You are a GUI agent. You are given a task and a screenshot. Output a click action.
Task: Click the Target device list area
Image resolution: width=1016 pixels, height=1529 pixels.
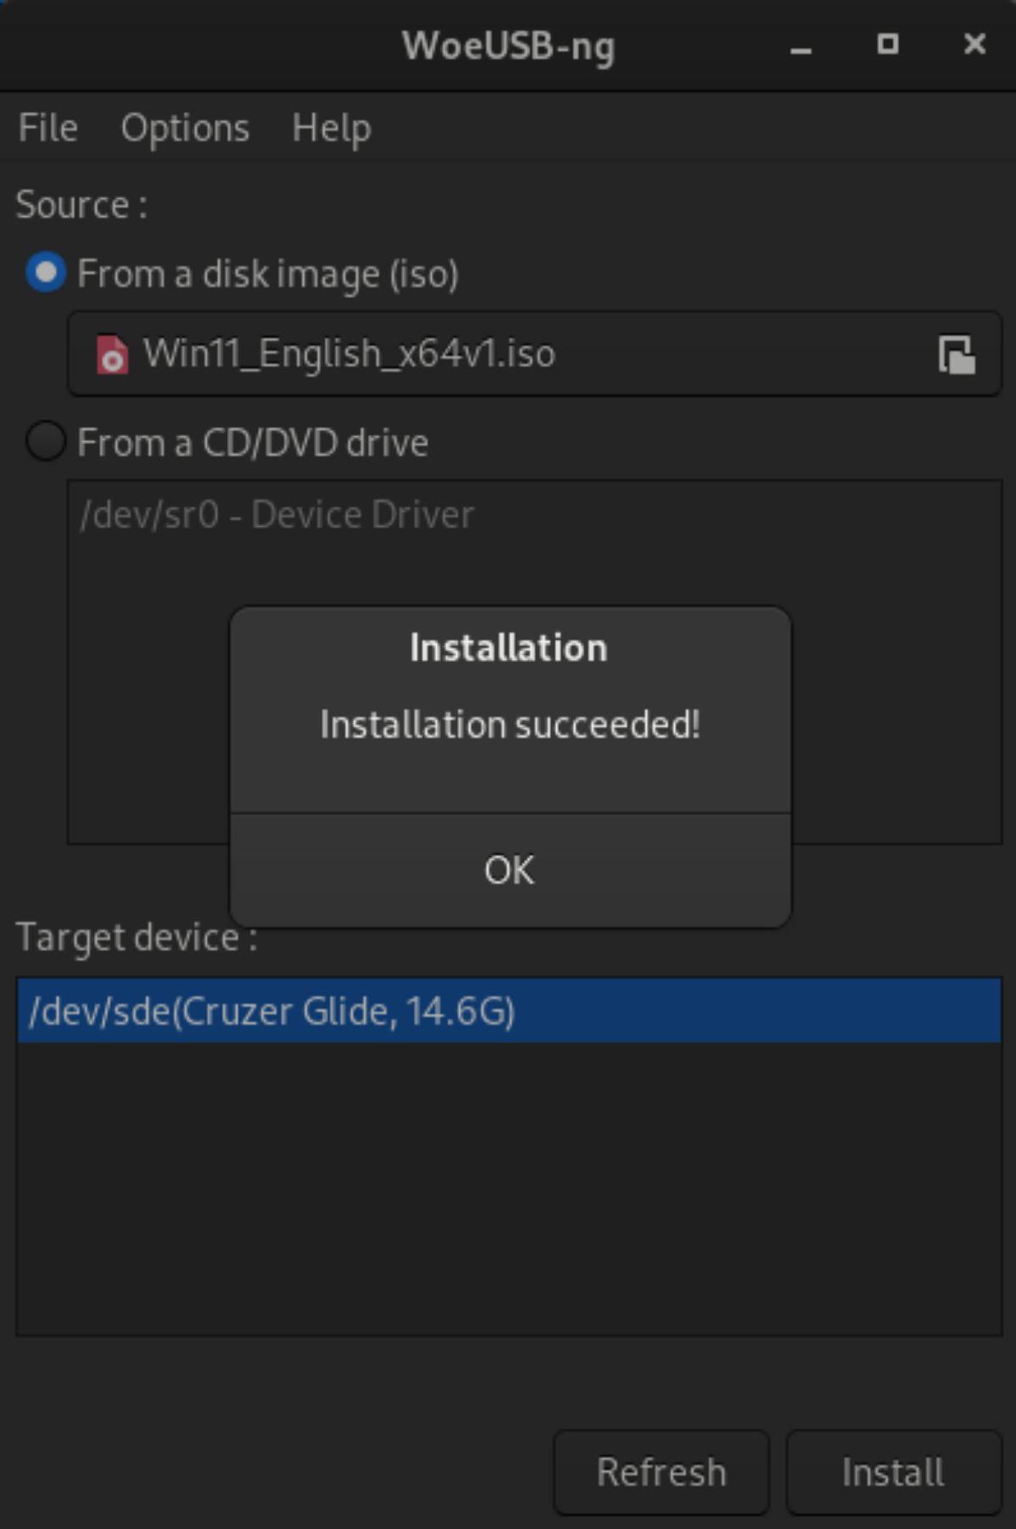(508, 1186)
